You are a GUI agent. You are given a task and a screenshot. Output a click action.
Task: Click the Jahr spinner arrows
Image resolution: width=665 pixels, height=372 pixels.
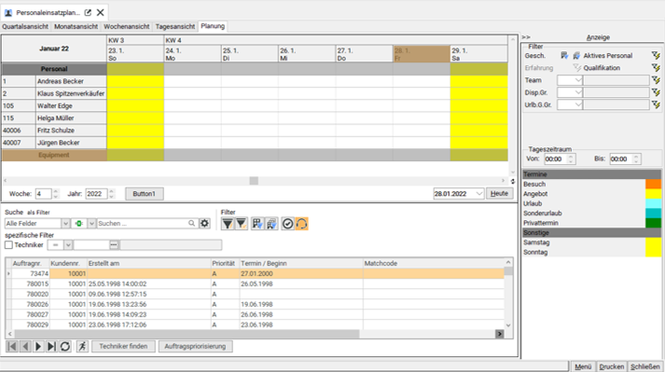(111, 193)
